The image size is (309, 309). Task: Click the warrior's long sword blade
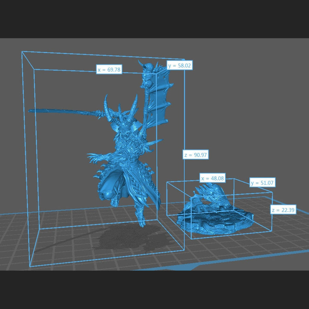[x=62, y=112]
